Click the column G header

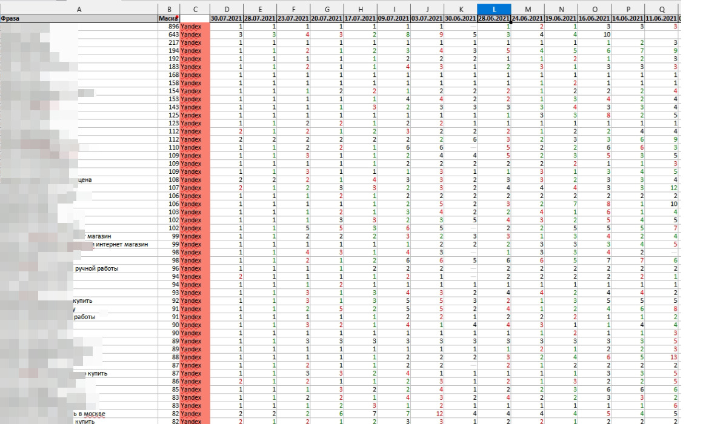coord(327,10)
